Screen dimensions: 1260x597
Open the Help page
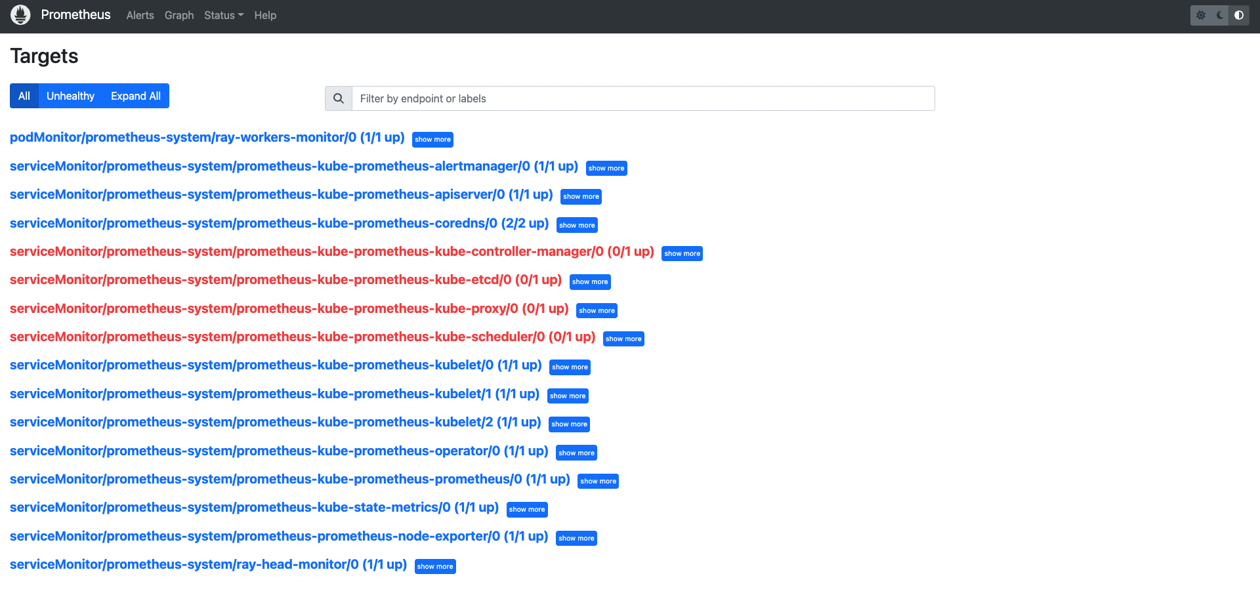[265, 15]
